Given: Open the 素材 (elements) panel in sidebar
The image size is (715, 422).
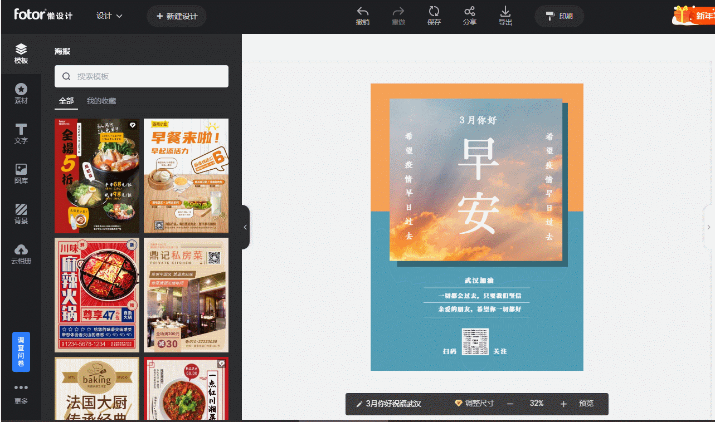Looking at the screenshot, I should [x=21, y=92].
